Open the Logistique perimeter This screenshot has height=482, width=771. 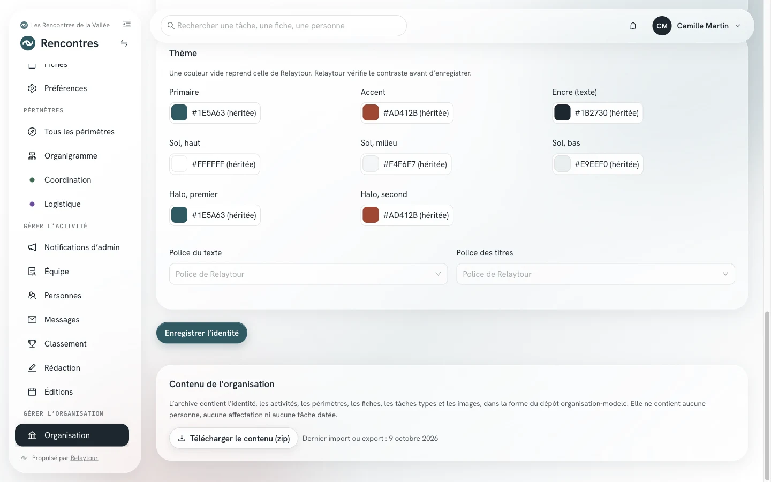point(72,204)
